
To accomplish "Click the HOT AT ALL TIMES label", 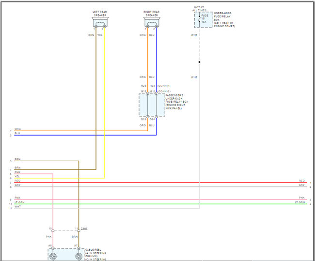I will click(199, 9).
